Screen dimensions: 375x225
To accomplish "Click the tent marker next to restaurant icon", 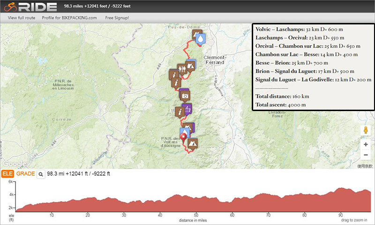I will click(x=190, y=65).
